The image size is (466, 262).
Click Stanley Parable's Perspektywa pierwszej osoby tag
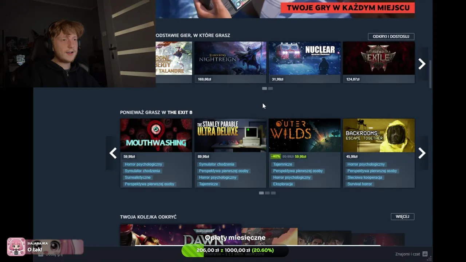[224, 171]
